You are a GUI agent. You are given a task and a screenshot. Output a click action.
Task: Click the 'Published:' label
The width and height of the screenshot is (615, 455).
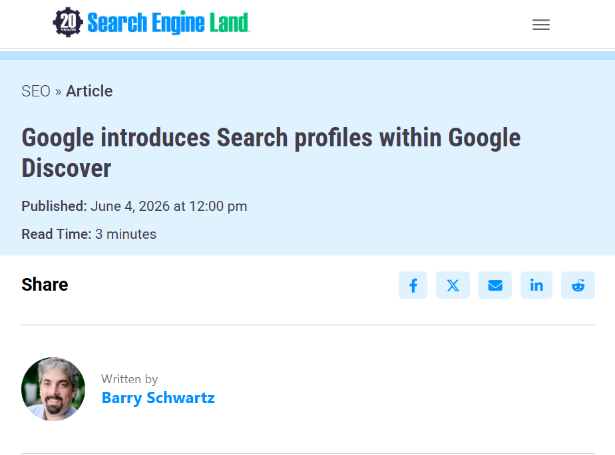54,206
